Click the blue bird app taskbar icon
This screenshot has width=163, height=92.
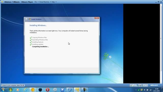click(x=70, y=90)
